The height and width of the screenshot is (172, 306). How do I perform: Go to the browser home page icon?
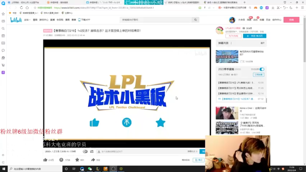click(27, 8)
